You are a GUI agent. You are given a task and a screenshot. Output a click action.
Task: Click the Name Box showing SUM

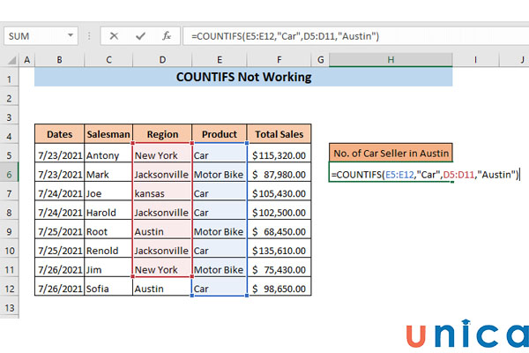[x=35, y=36]
